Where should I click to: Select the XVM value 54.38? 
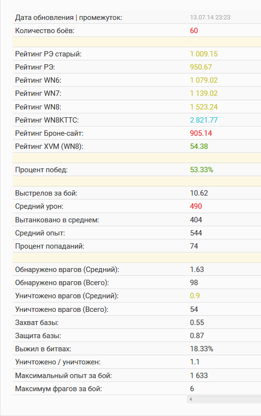coord(199,146)
